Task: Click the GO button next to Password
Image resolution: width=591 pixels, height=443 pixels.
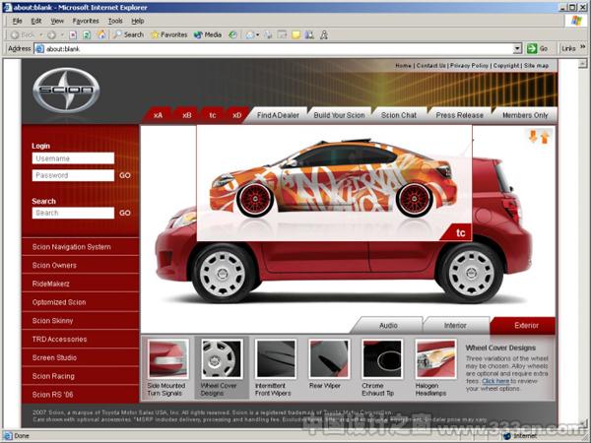Action: tap(125, 175)
